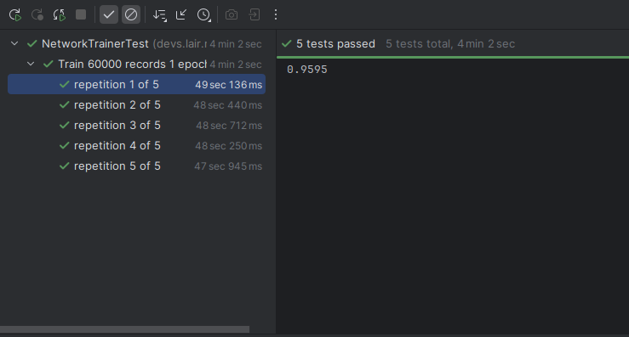629x337 pixels.
Task: Click the NetworkTrainerTest green check icon
Action: pos(32,43)
